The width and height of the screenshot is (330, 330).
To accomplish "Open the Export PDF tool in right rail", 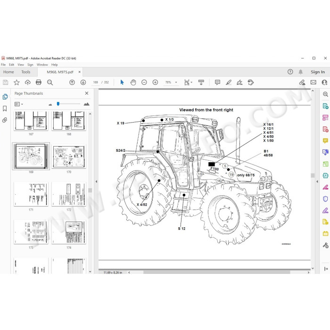I will point(325,106).
